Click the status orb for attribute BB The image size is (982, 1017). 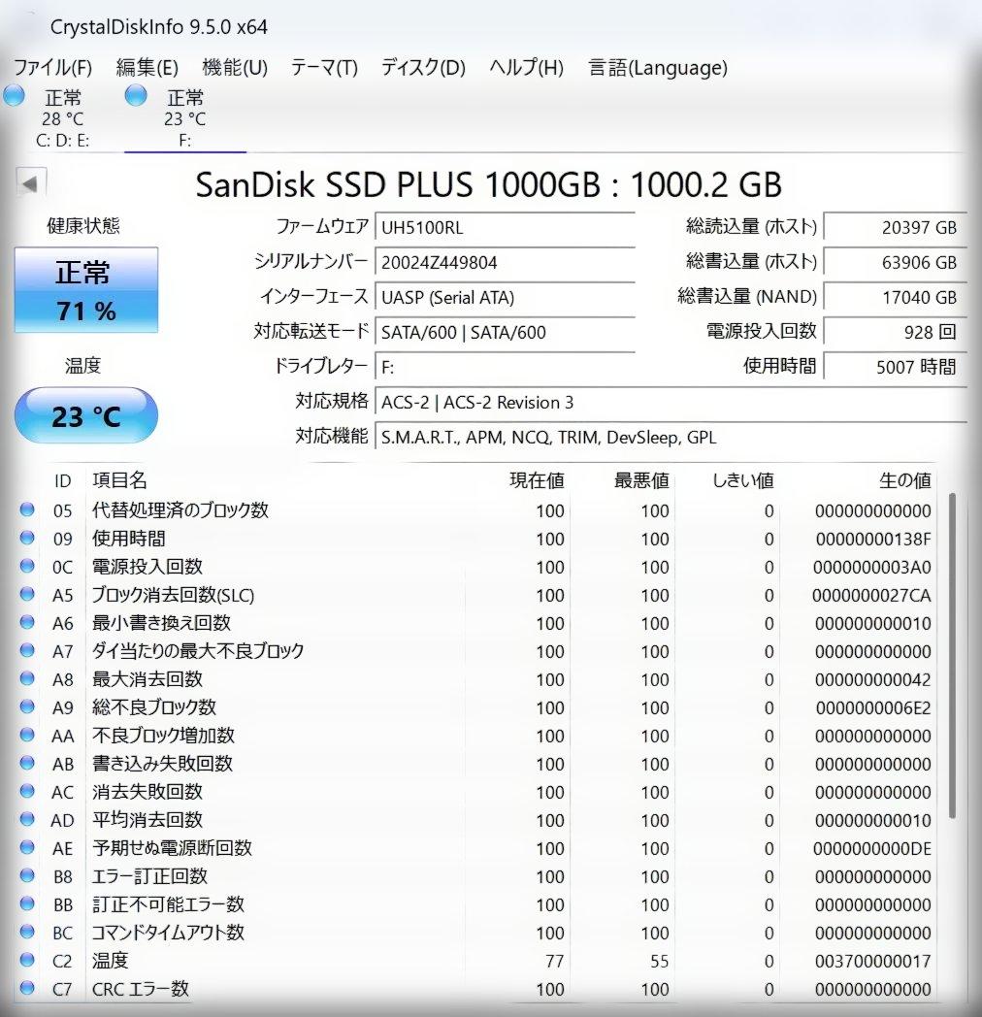pos(27,904)
